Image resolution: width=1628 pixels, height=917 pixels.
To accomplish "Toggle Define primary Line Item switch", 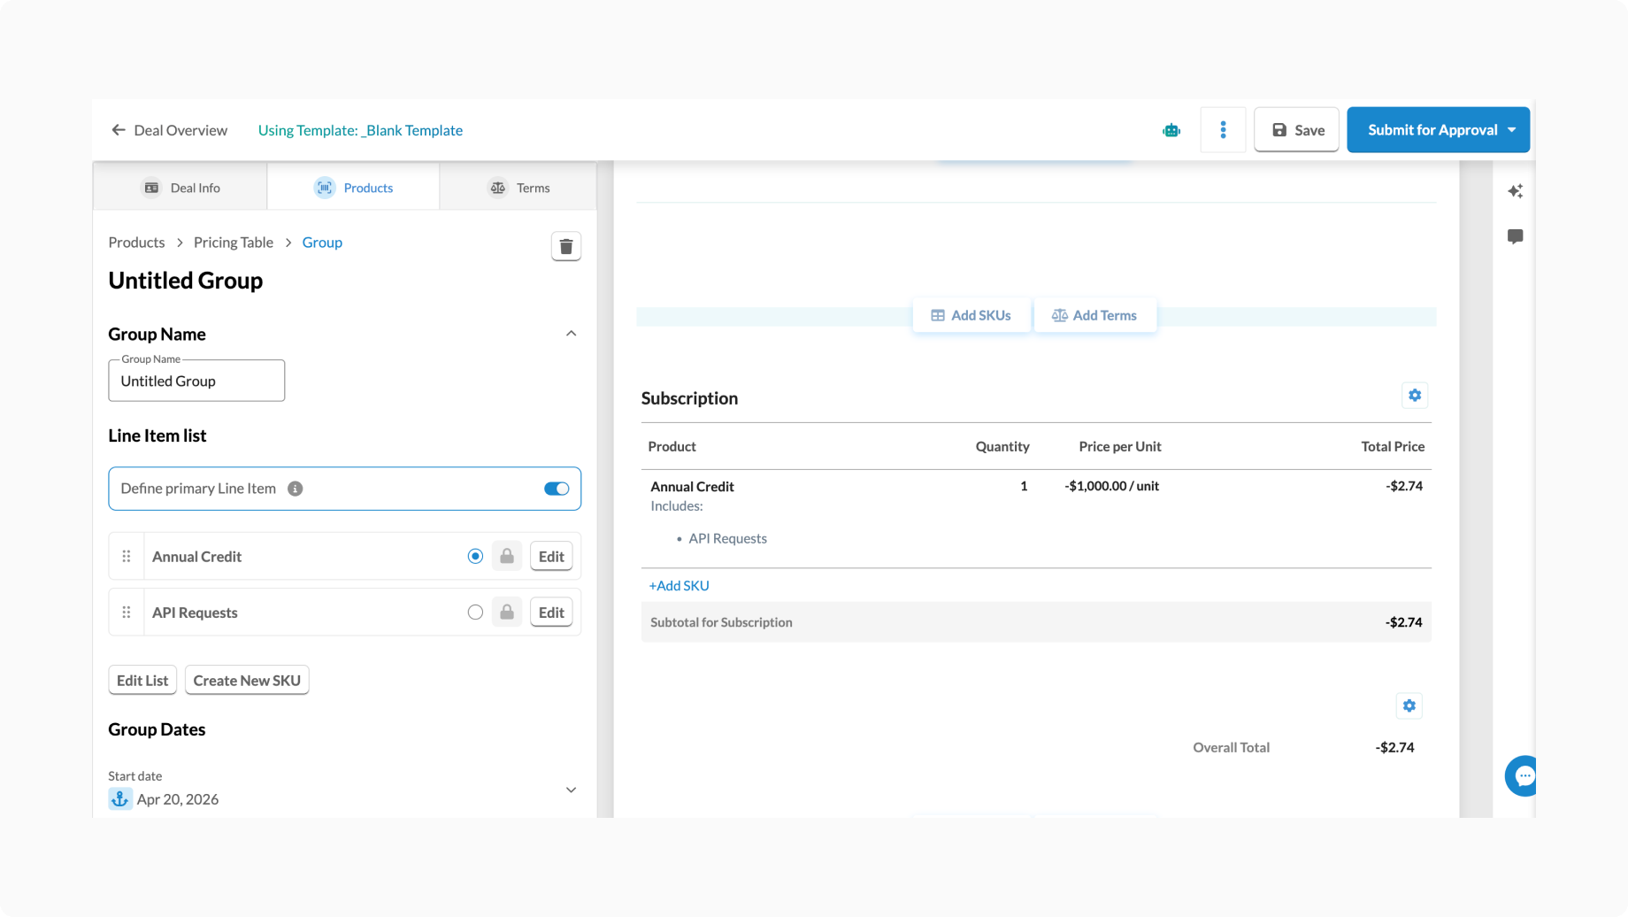I will 557,489.
